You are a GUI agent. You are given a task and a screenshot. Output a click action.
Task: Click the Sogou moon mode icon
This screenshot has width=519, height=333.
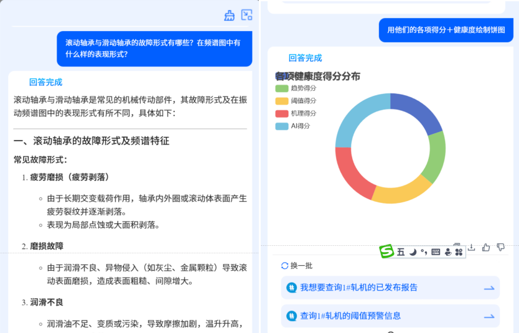pos(413,252)
